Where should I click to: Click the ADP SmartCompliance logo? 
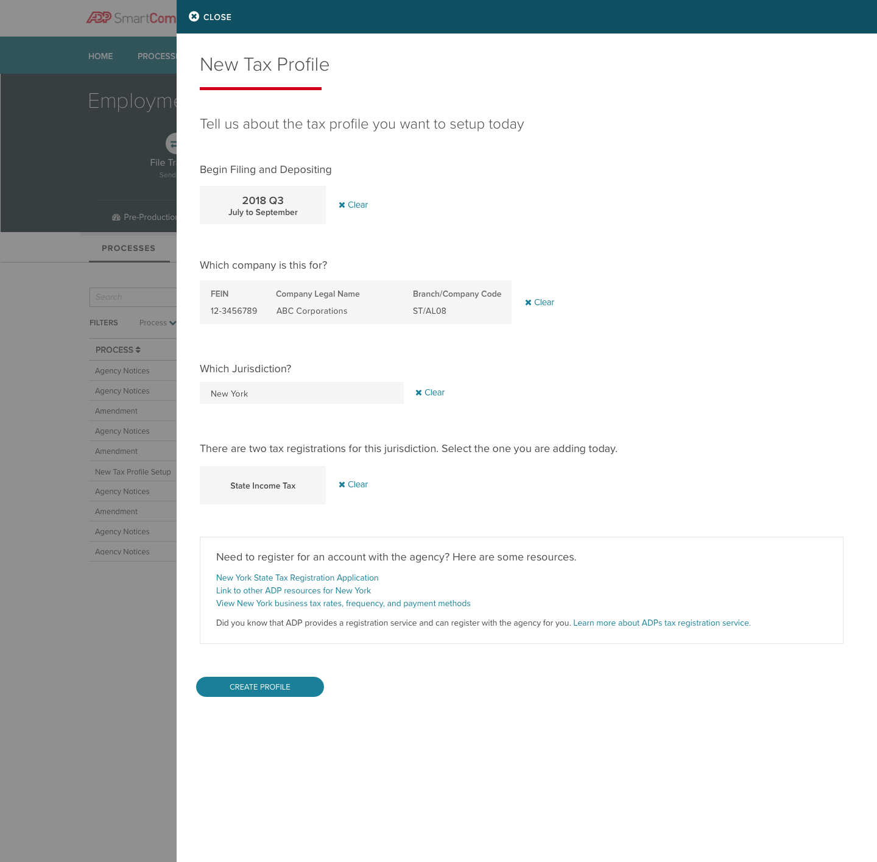click(131, 18)
